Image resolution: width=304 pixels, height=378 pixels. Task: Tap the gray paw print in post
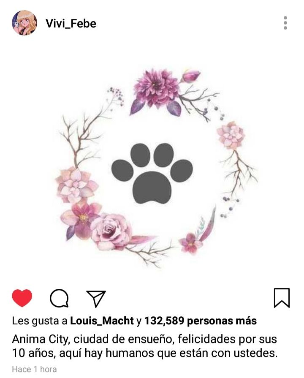click(152, 173)
